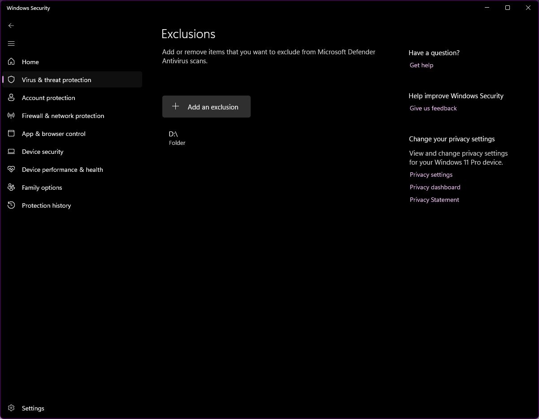Image resolution: width=539 pixels, height=419 pixels.
Task: Click the back arrow icon
Action: click(11, 26)
